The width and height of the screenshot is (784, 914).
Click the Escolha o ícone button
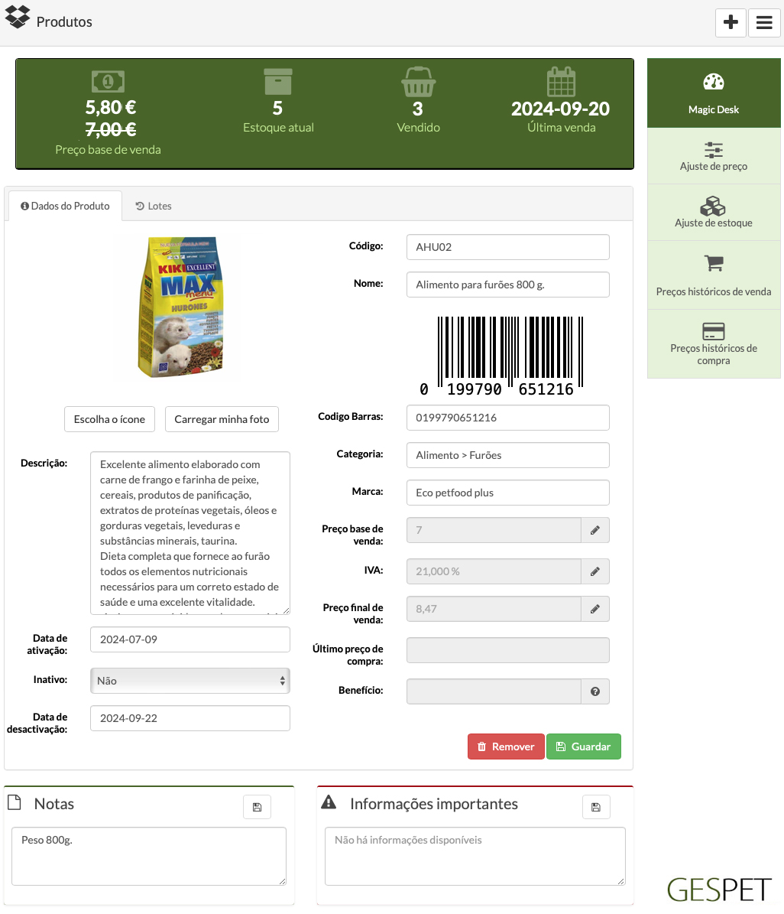pos(109,419)
